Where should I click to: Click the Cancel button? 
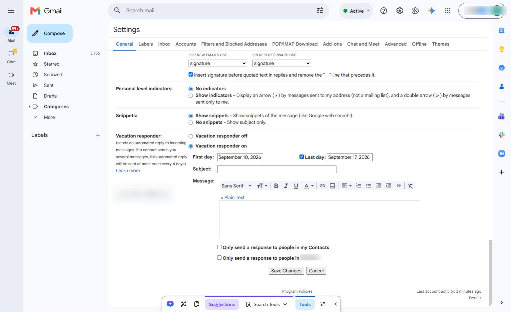tap(316, 271)
